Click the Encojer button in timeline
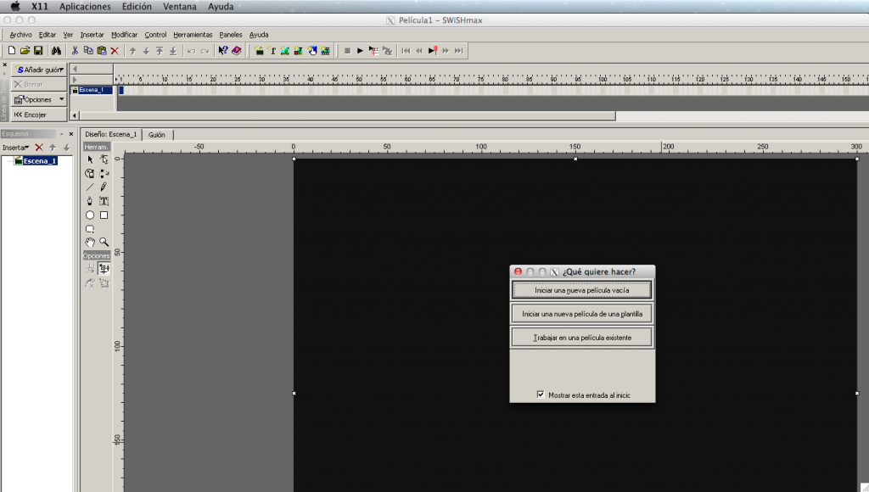This screenshot has height=492, width=869. click(x=39, y=115)
